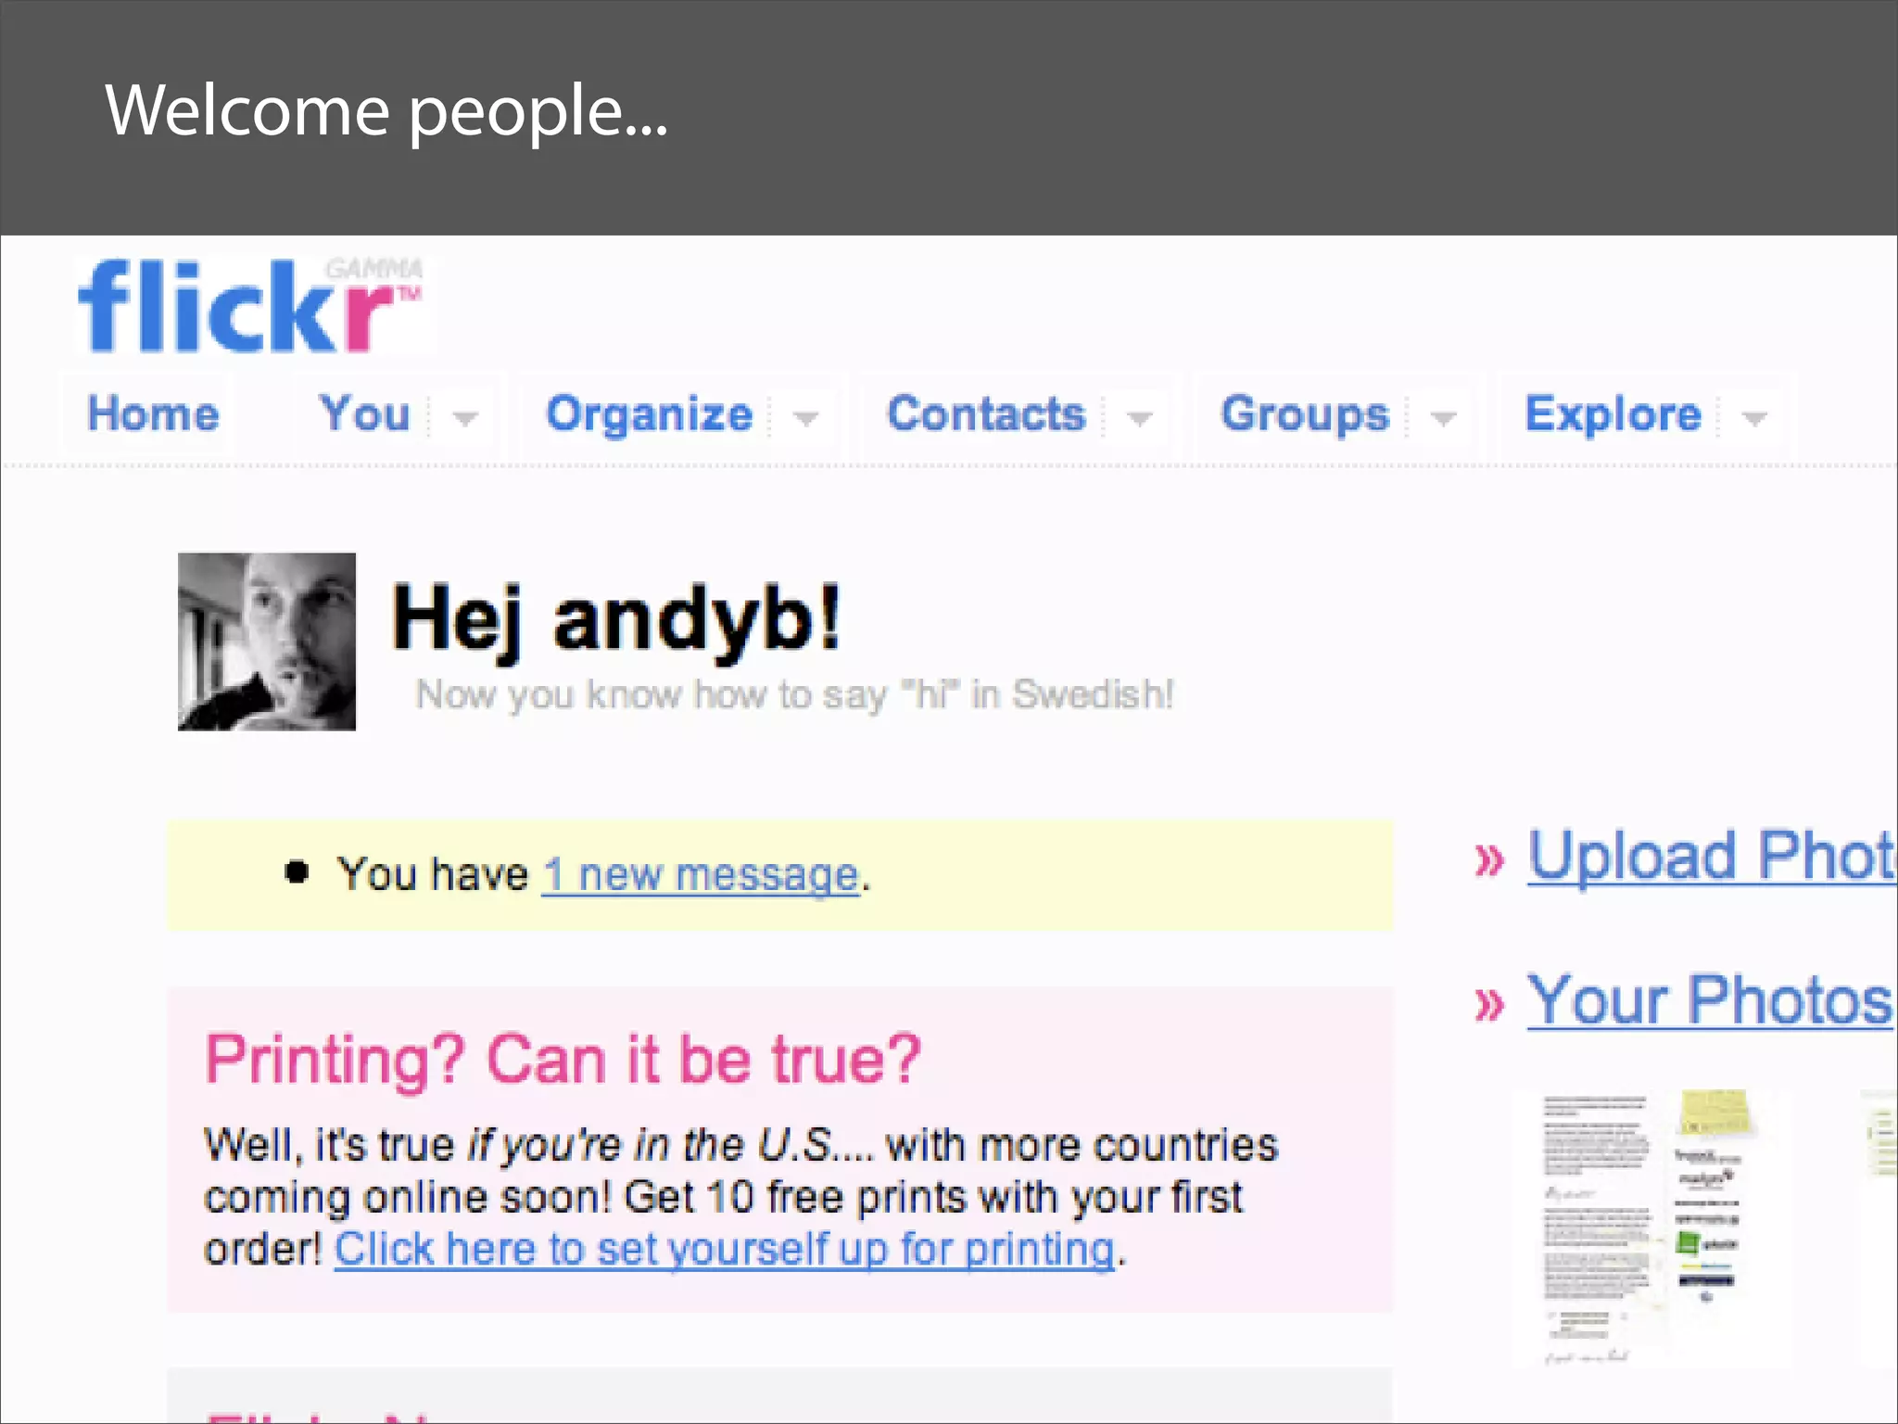The width and height of the screenshot is (1898, 1424).
Task: Click the flickr logo
Action: (252, 306)
